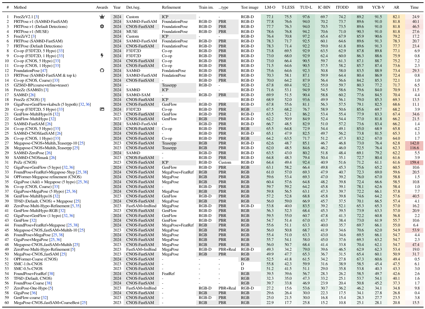Image resolution: width=425 pixels, height=309 pixels.
Task: Click the Test image column header
Action: (x=250, y=7)
